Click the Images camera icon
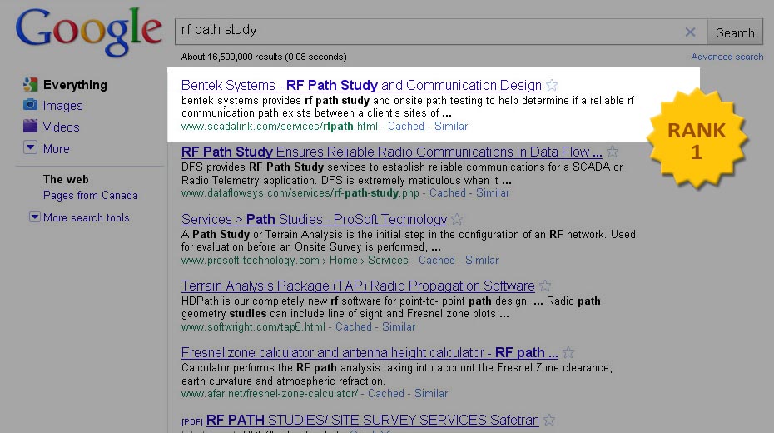The height and width of the screenshot is (433, 774). click(x=30, y=105)
